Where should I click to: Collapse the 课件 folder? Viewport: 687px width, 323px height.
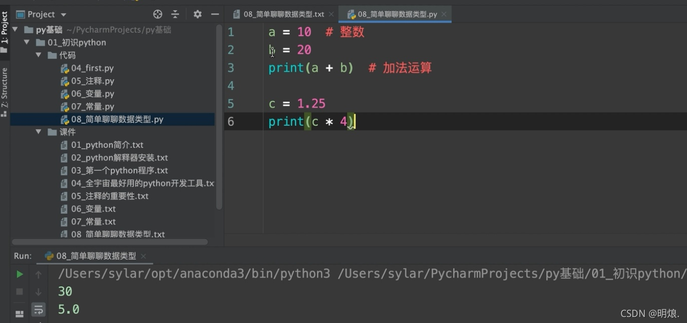39,132
